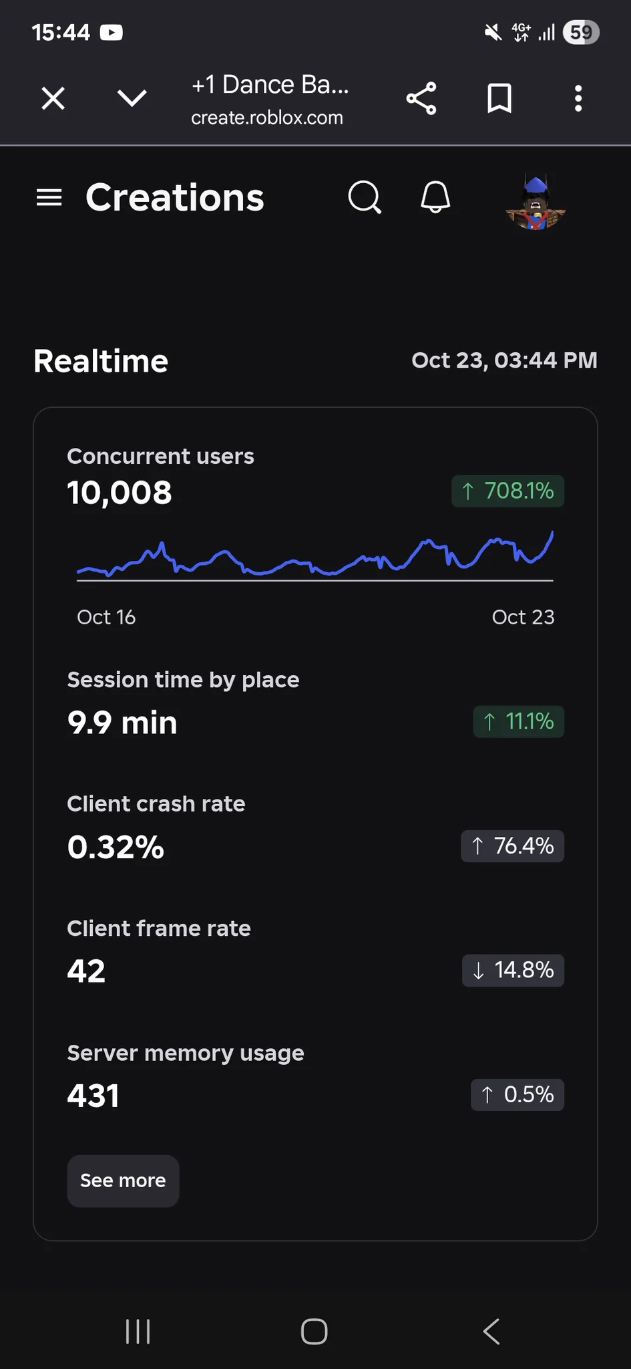This screenshot has height=1369, width=631.
Task: Open notifications bell
Action: pos(435,197)
